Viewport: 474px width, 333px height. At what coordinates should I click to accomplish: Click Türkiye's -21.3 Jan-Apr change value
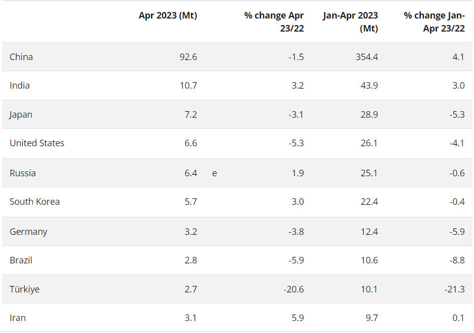tap(453, 289)
